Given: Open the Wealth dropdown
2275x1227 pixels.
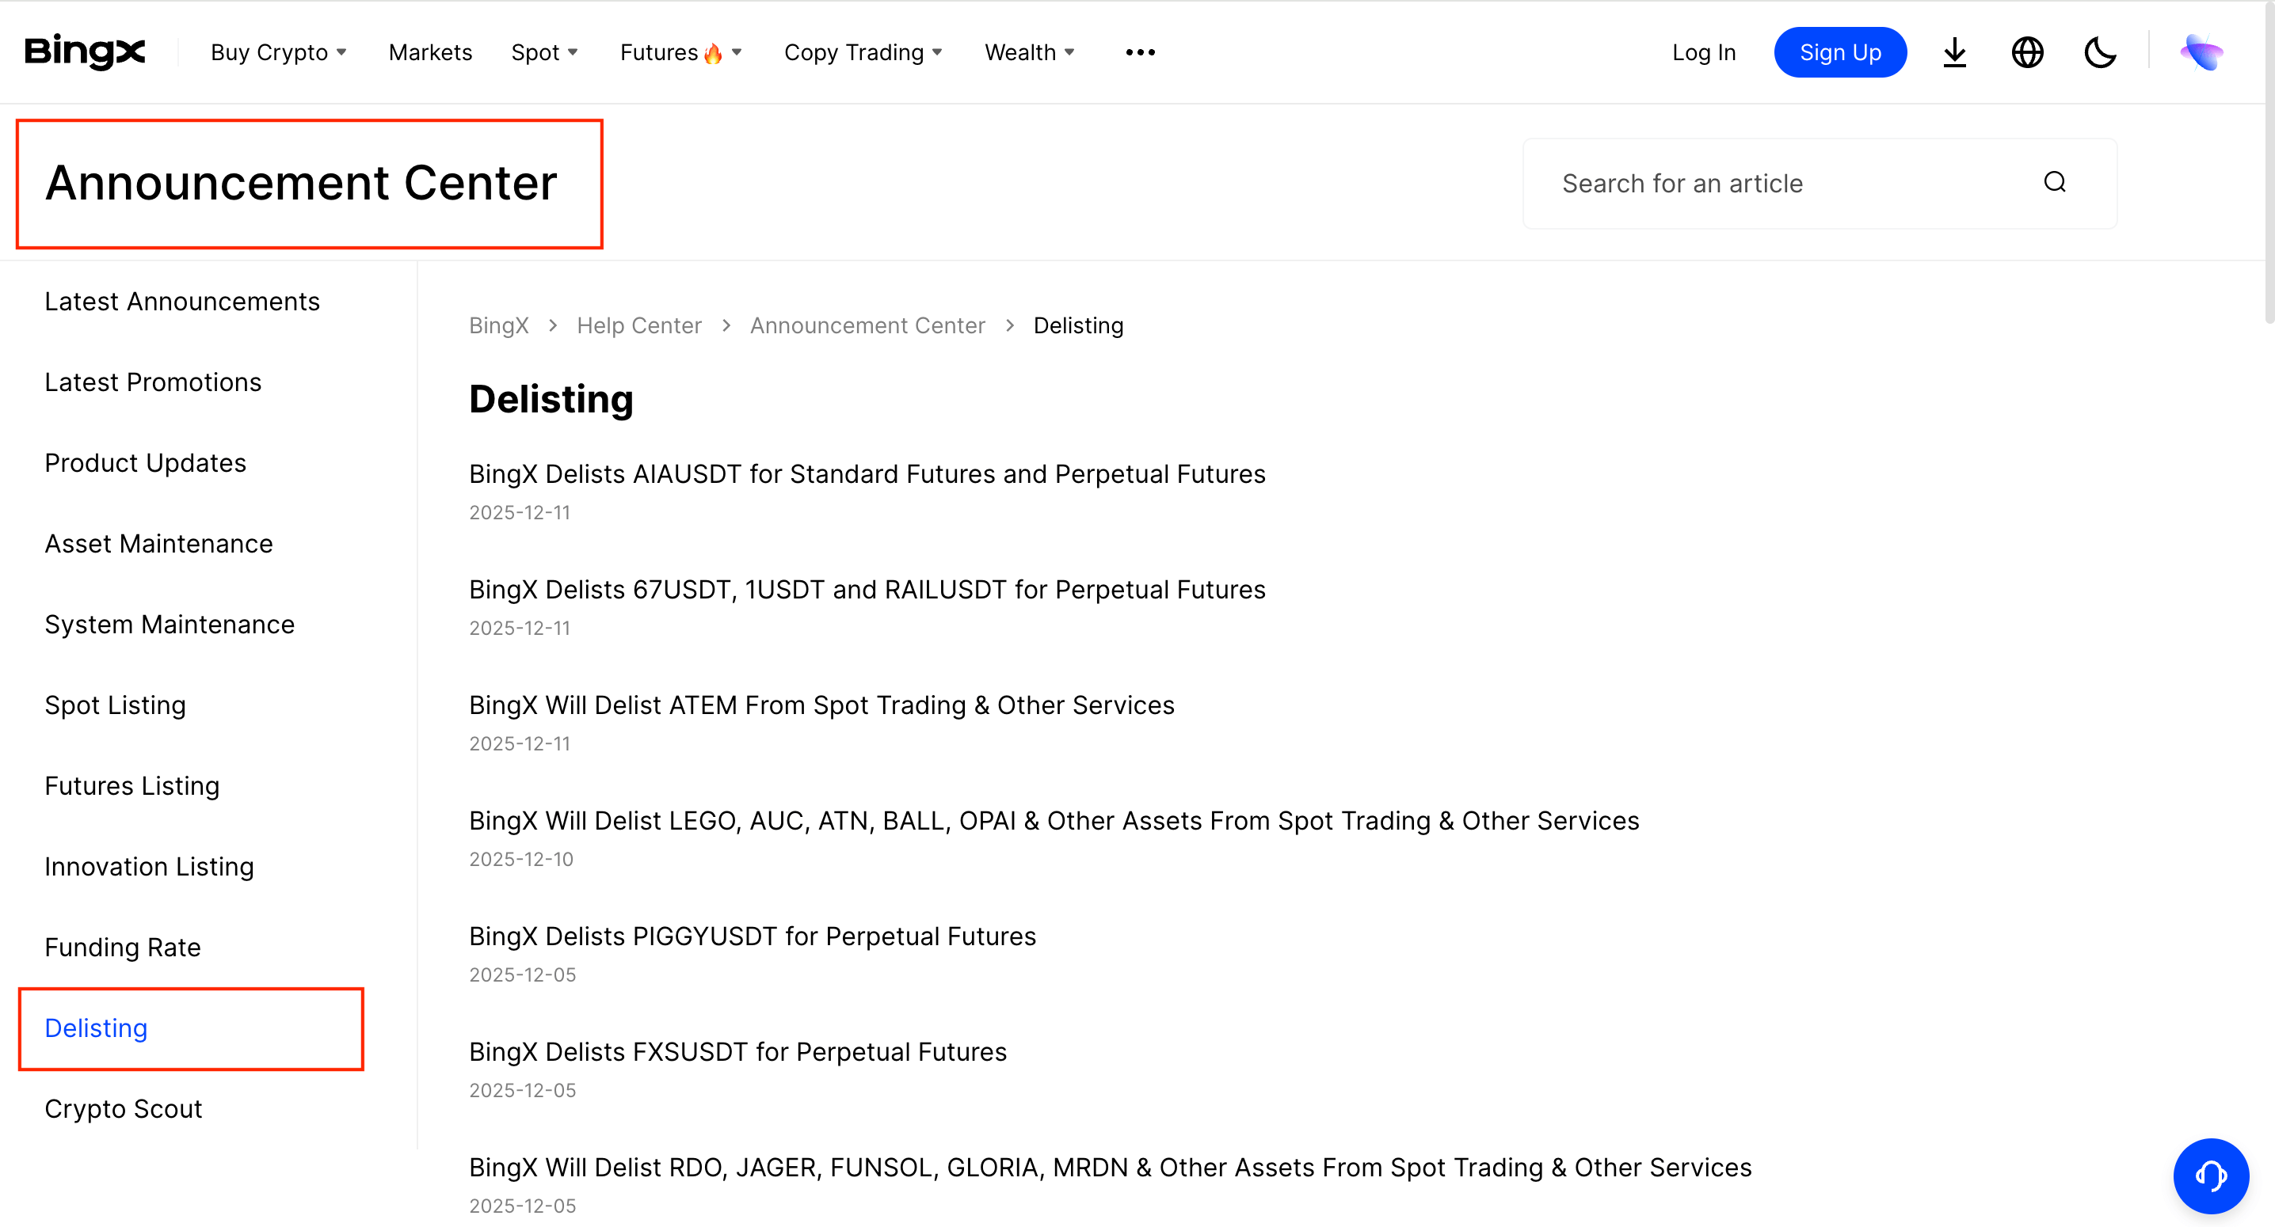Looking at the screenshot, I should click(x=1029, y=52).
